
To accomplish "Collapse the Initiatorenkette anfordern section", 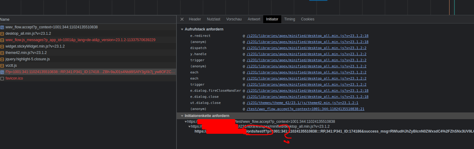I will (x=182, y=116).
